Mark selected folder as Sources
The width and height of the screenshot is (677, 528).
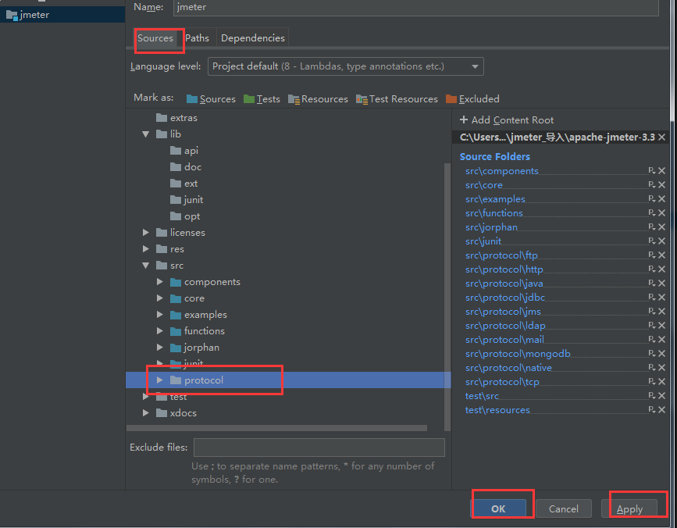coord(211,99)
